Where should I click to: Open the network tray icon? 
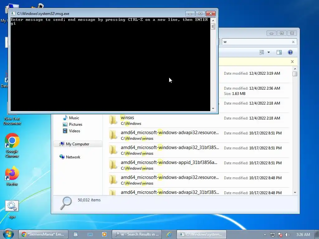click(272, 235)
